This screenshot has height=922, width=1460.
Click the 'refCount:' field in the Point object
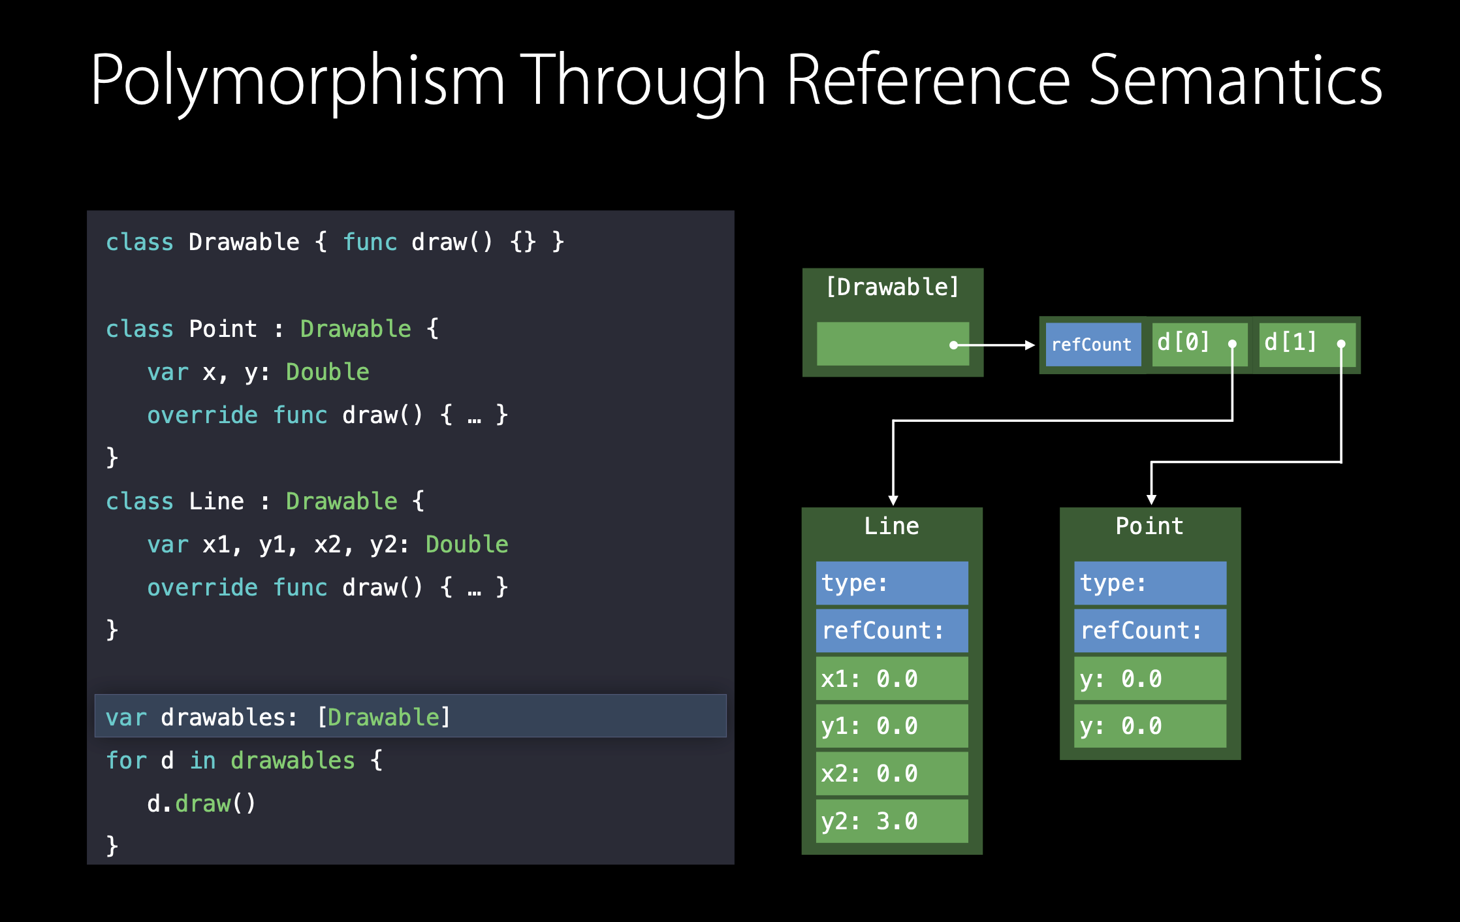1149,630
